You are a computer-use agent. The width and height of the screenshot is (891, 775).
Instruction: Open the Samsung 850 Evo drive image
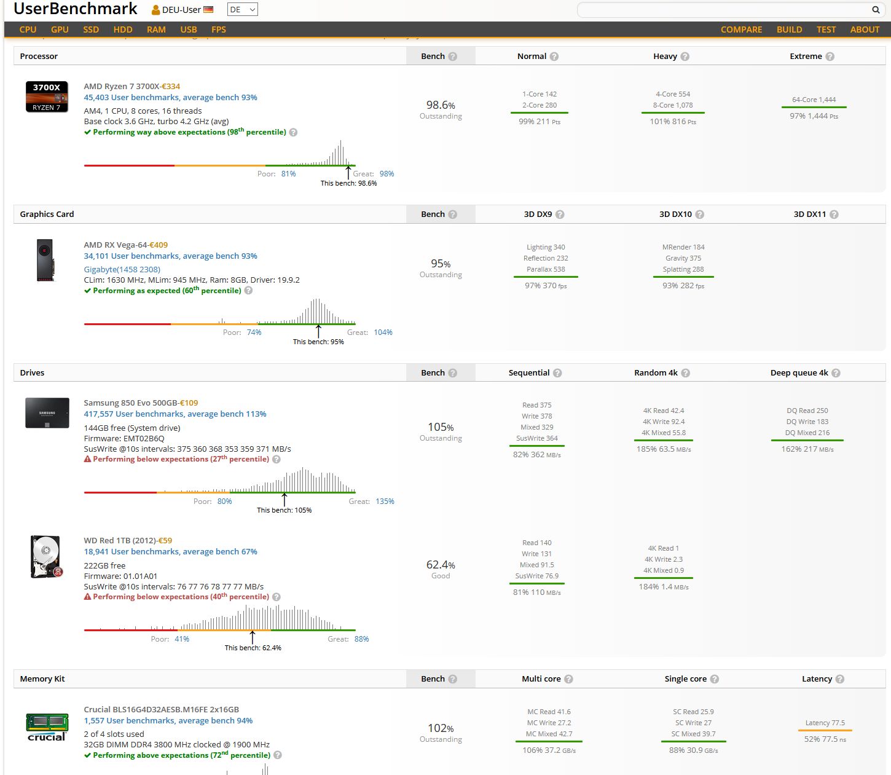click(x=47, y=413)
